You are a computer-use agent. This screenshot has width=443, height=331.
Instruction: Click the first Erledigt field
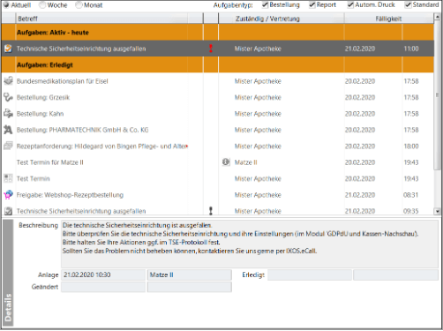pyautogui.click(x=310, y=275)
